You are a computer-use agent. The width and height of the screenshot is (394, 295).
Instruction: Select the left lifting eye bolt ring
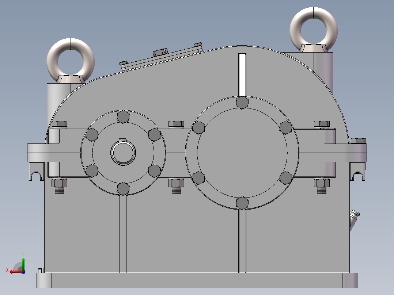pos(71,61)
